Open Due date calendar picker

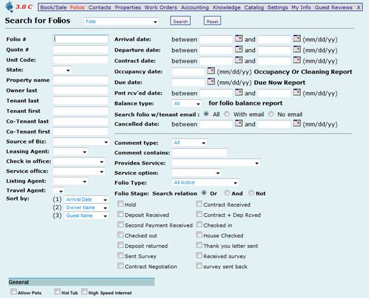tap(211, 81)
